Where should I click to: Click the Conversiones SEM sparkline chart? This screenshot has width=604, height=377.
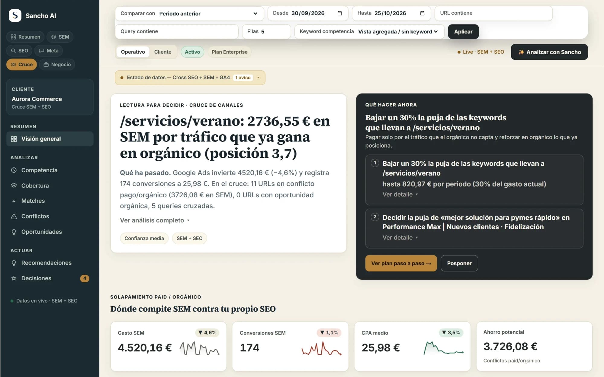pos(321,348)
